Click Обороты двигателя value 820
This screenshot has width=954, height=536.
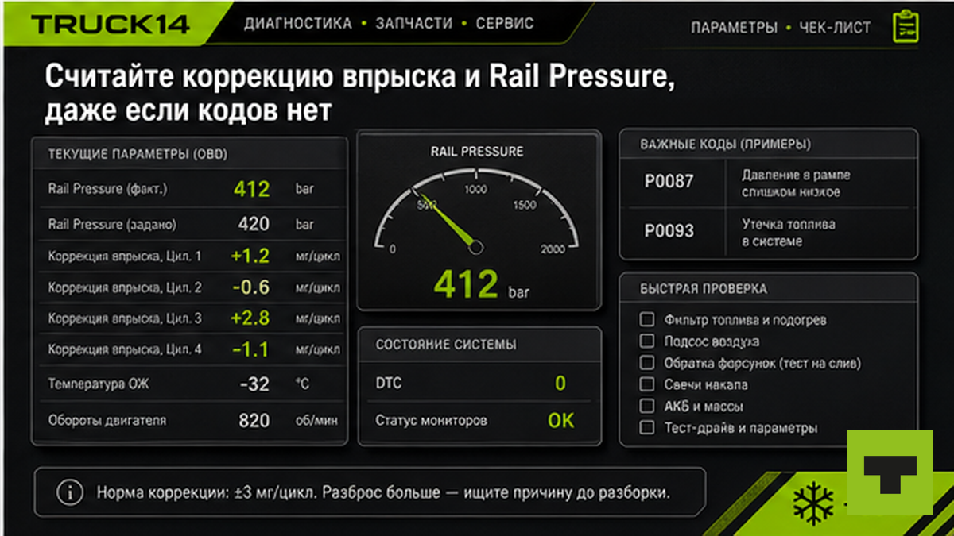click(x=254, y=420)
